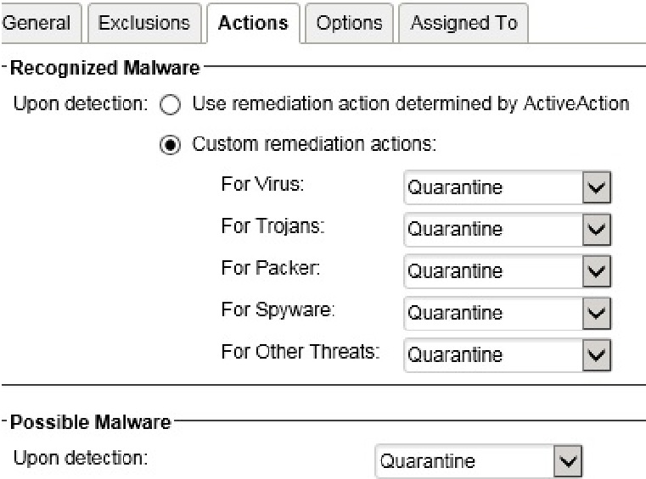Image resolution: width=646 pixels, height=479 pixels.
Task: Select the Actions tab
Action: tap(252, 23)
